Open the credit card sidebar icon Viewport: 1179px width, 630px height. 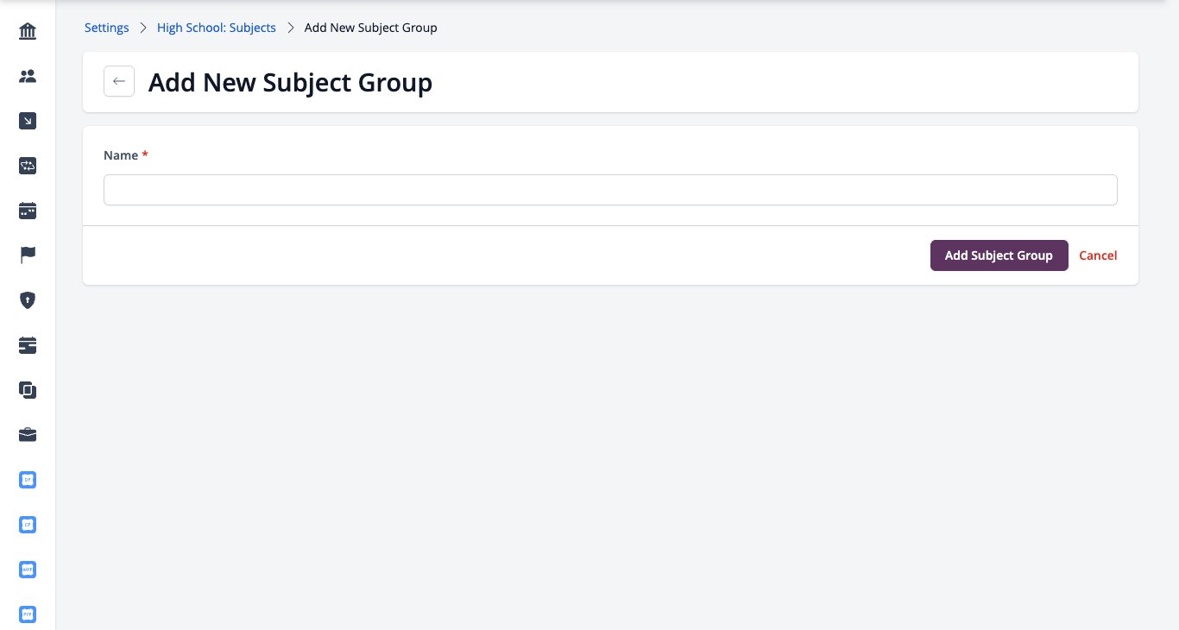click(28, 345)
